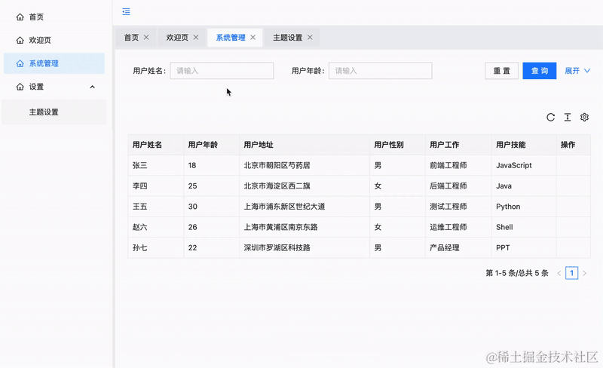Image resolution: width=603 pixels, height=368 pixels.
Task: Click the 北京市海淀区西二旗 address cell
Action: coord(305,186)
